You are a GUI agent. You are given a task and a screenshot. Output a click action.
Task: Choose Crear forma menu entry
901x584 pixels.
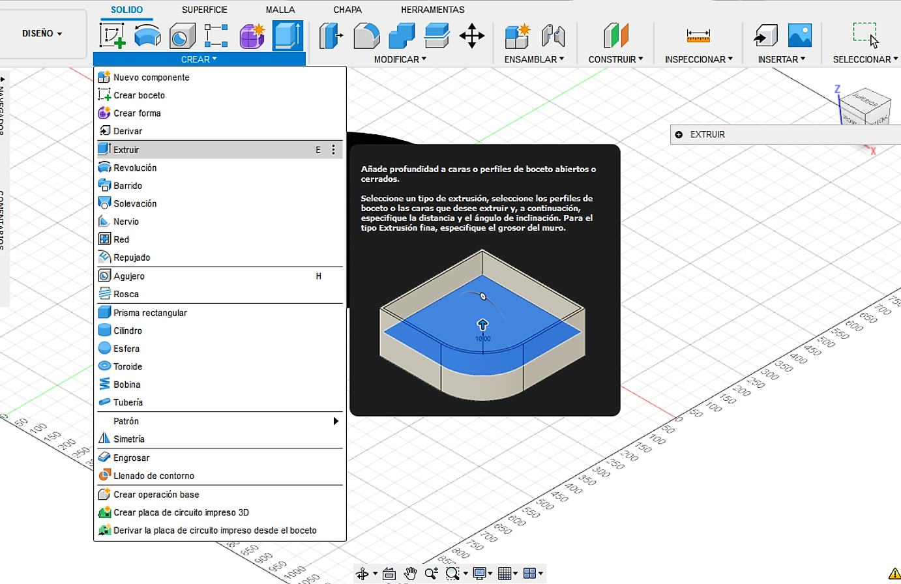[220, 113]
